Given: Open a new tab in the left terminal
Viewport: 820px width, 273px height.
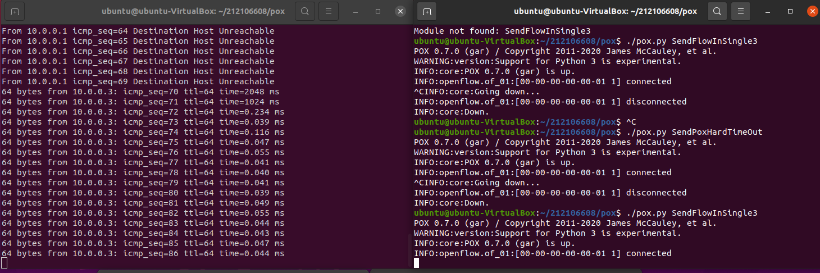Looking at the screenshot, I should (15, 11).
